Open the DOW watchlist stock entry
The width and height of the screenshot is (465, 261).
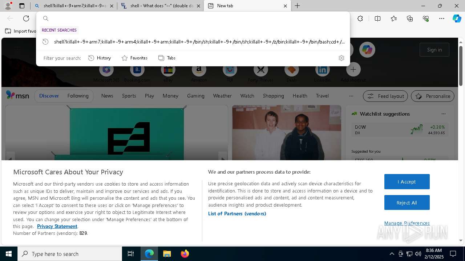pyautogui.click(x=400, y=130)
